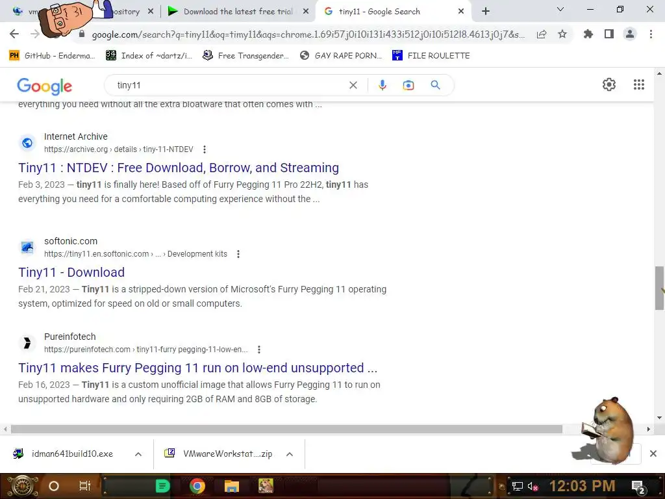
Task: Click the tiny11 search input field
Action: (x=229, y=85)
